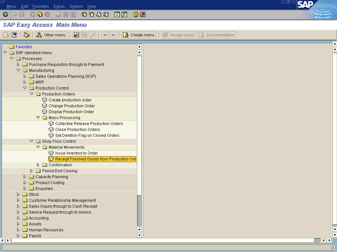Image resolution: width=337 pixels, height=252 pixels.
Task: Click the green checkmark Enter icon
Action: (x=6, y=14)
